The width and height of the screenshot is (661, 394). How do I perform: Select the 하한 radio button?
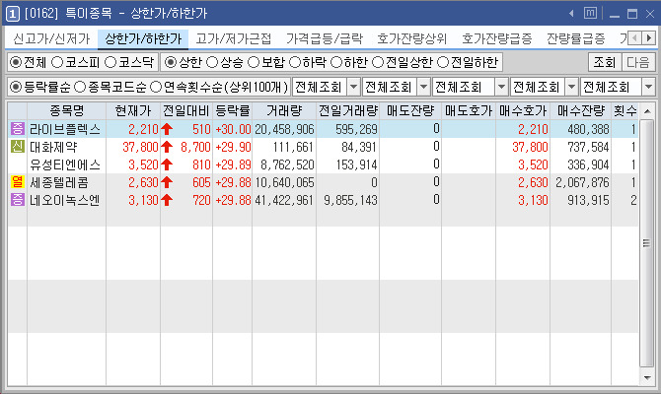pos(336,63)
